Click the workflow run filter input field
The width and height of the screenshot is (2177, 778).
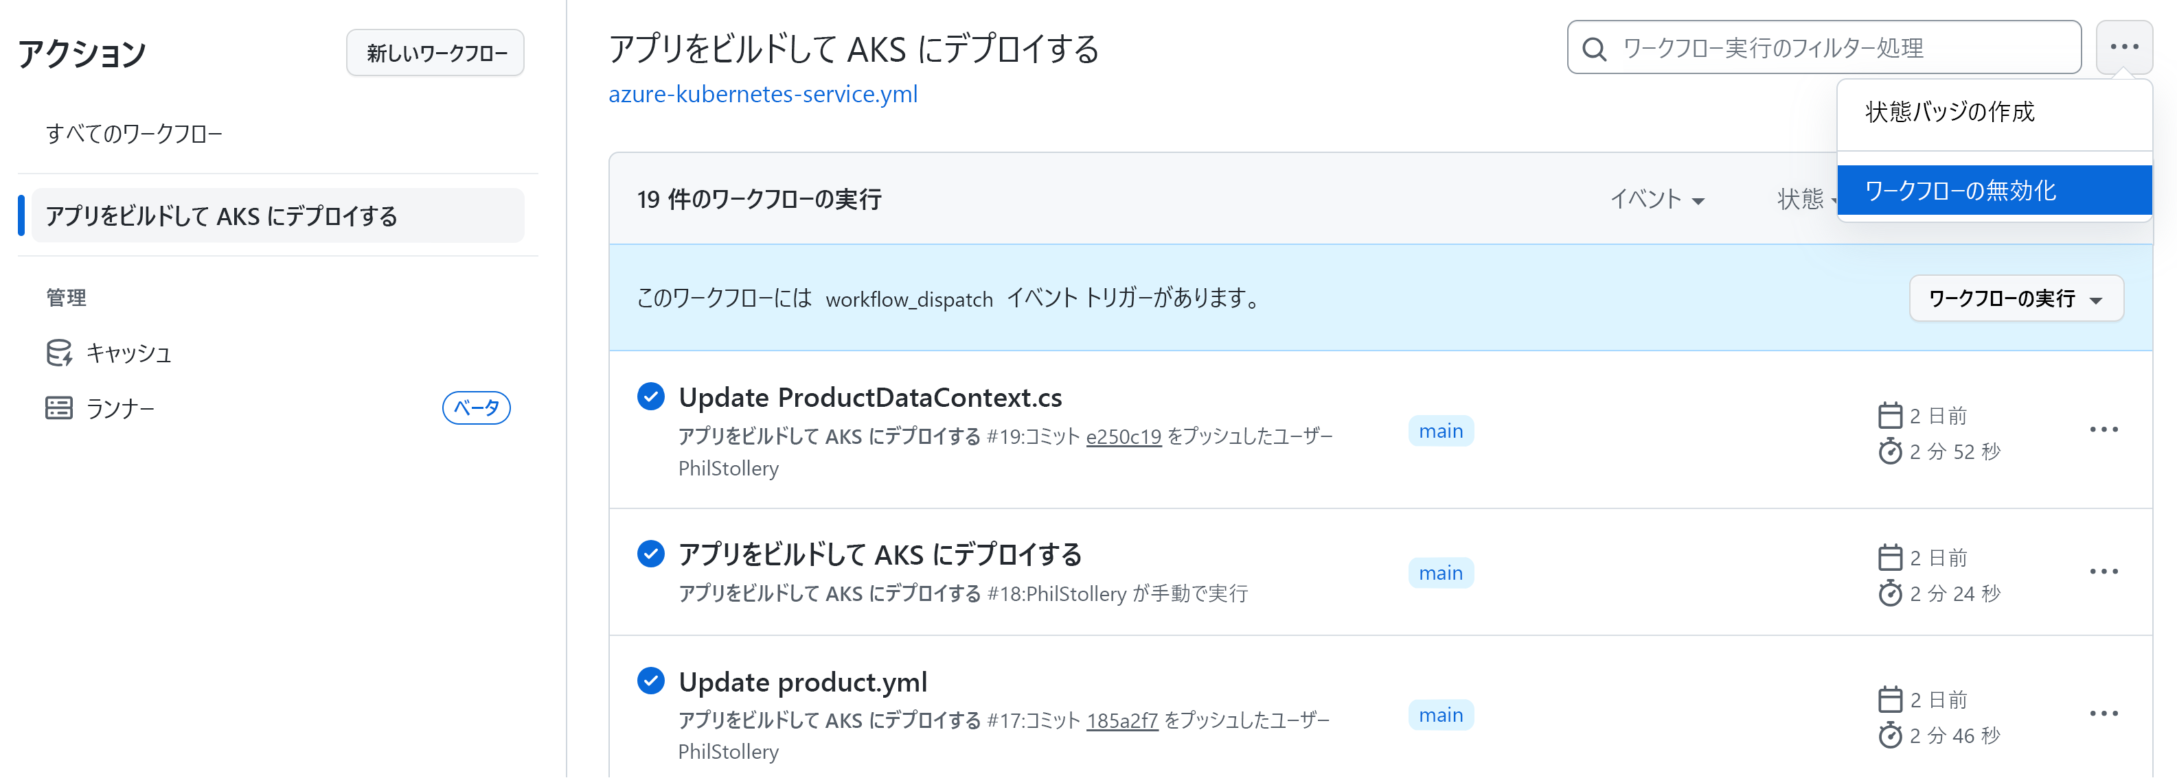[x=1817, y=48]
